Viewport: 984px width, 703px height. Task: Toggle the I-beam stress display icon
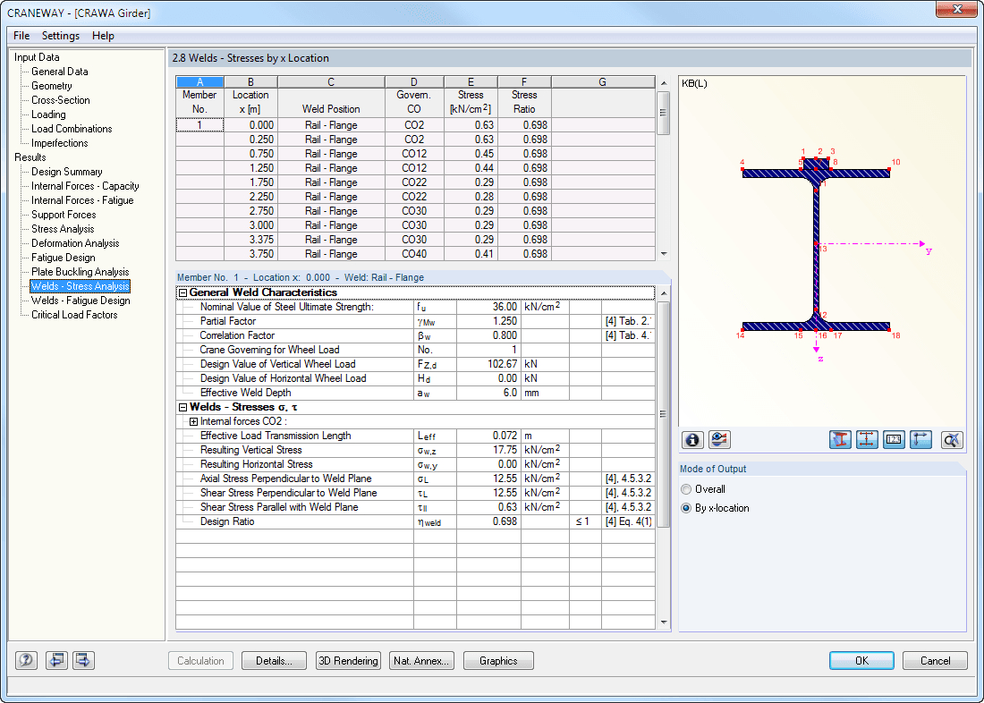coord(840,440)
